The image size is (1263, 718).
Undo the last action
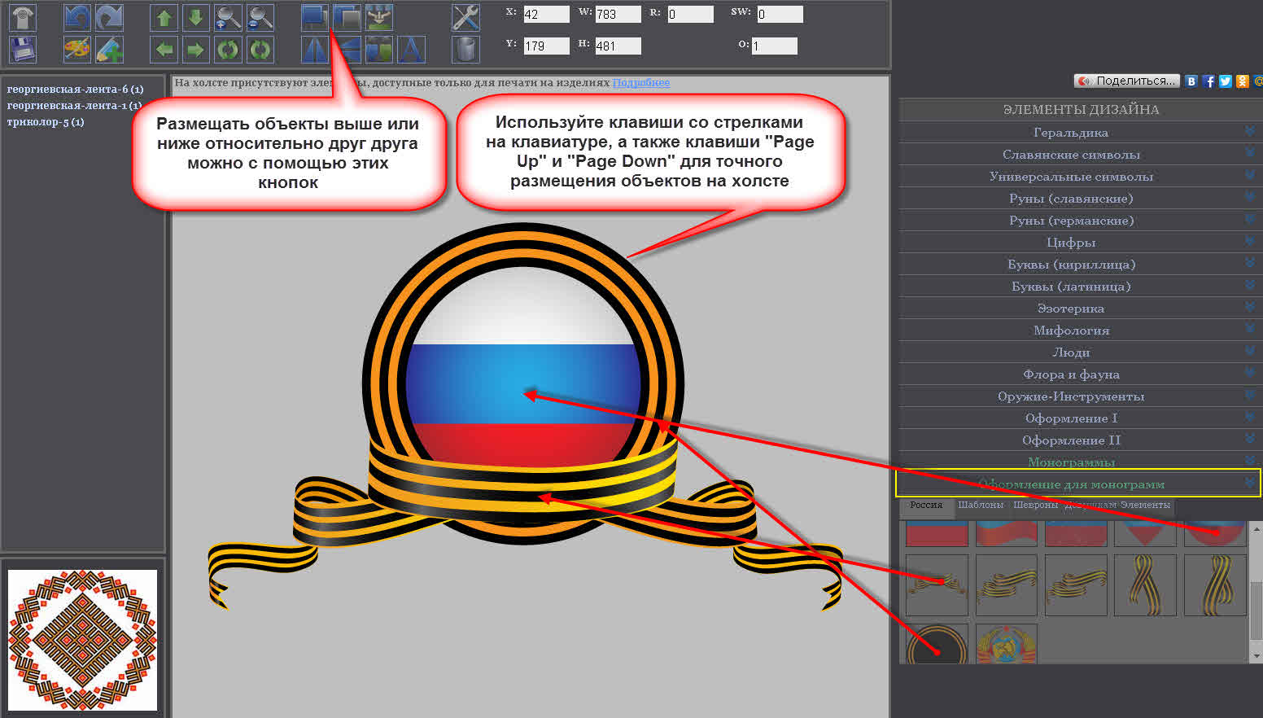[77, 18]
